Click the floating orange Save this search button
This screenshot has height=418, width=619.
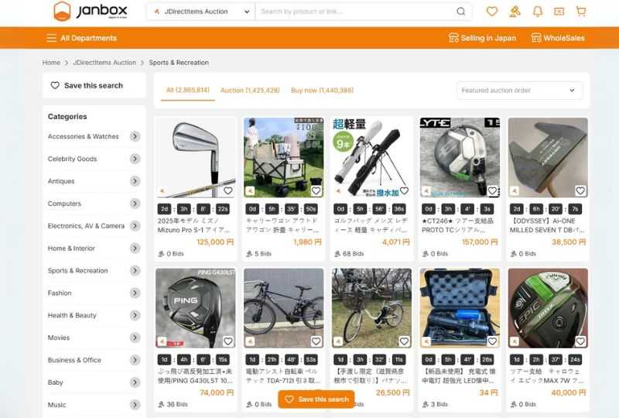316,399
